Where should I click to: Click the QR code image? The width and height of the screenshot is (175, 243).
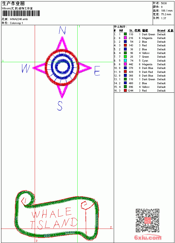click(x=148, y=220)
